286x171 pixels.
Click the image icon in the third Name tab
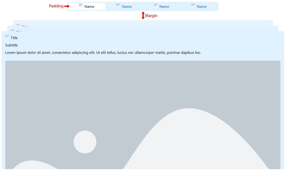click(x=156, y=5)
